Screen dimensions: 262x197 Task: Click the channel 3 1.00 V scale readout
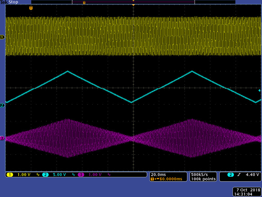(x=94, y=175)
